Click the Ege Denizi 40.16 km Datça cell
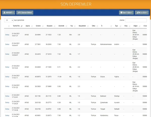 click(x=136, y=86)
